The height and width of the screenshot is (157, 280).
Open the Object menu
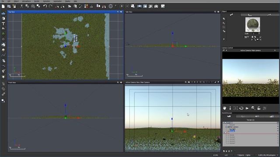point(16,1)
